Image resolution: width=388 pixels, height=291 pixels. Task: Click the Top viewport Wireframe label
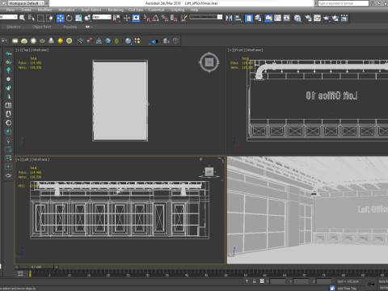click(x=40, y=50)
